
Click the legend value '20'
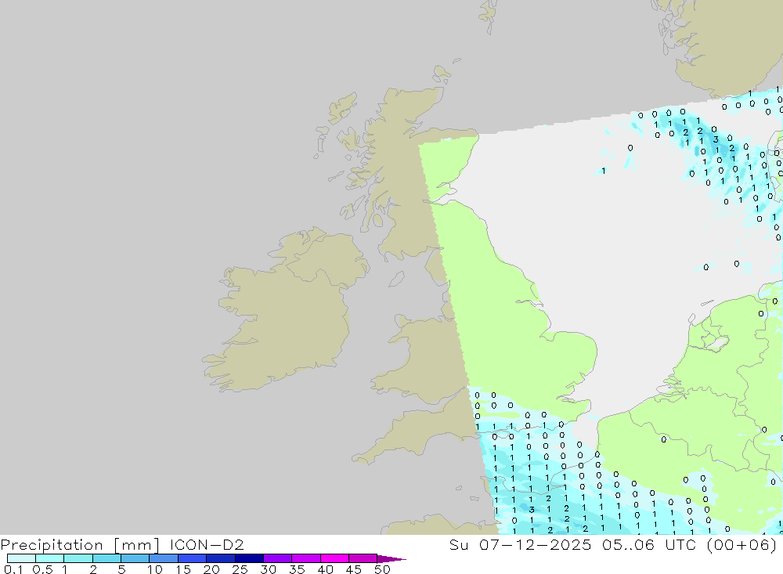[x=211, y=569]
